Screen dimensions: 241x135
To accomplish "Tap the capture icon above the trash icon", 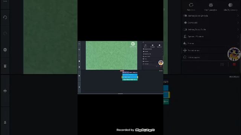I will (79, 61).
